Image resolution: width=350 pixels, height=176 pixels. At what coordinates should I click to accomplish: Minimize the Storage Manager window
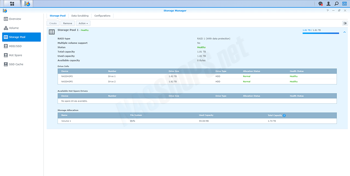coord(333,11)
